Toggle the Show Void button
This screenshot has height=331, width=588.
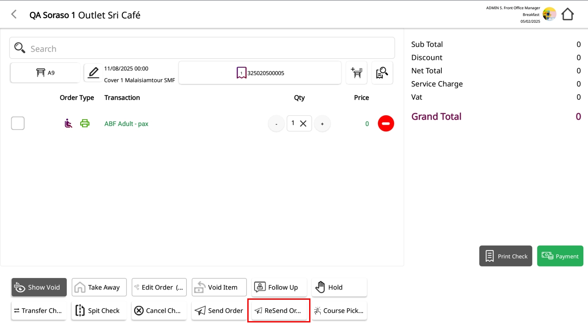click(x=39, y=287)
